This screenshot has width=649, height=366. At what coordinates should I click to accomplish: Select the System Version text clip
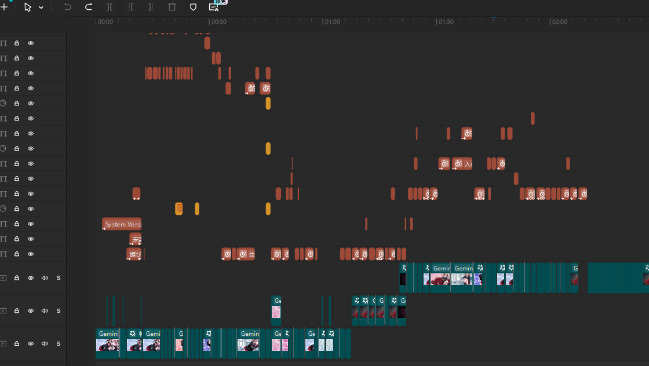(x=122, y=224)
